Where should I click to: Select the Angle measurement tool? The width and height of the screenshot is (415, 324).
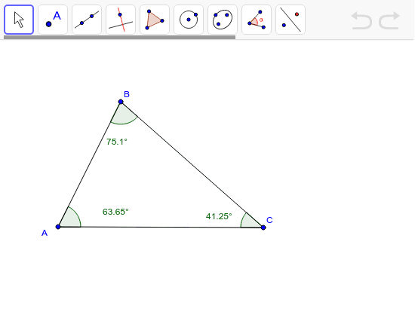click(257, 20)
